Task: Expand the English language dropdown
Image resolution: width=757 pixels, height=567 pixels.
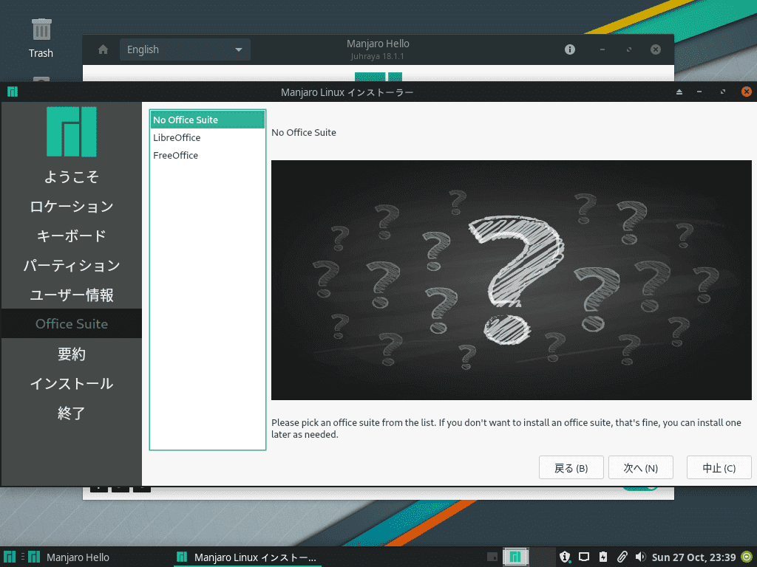Action: [x=185, y=49]
